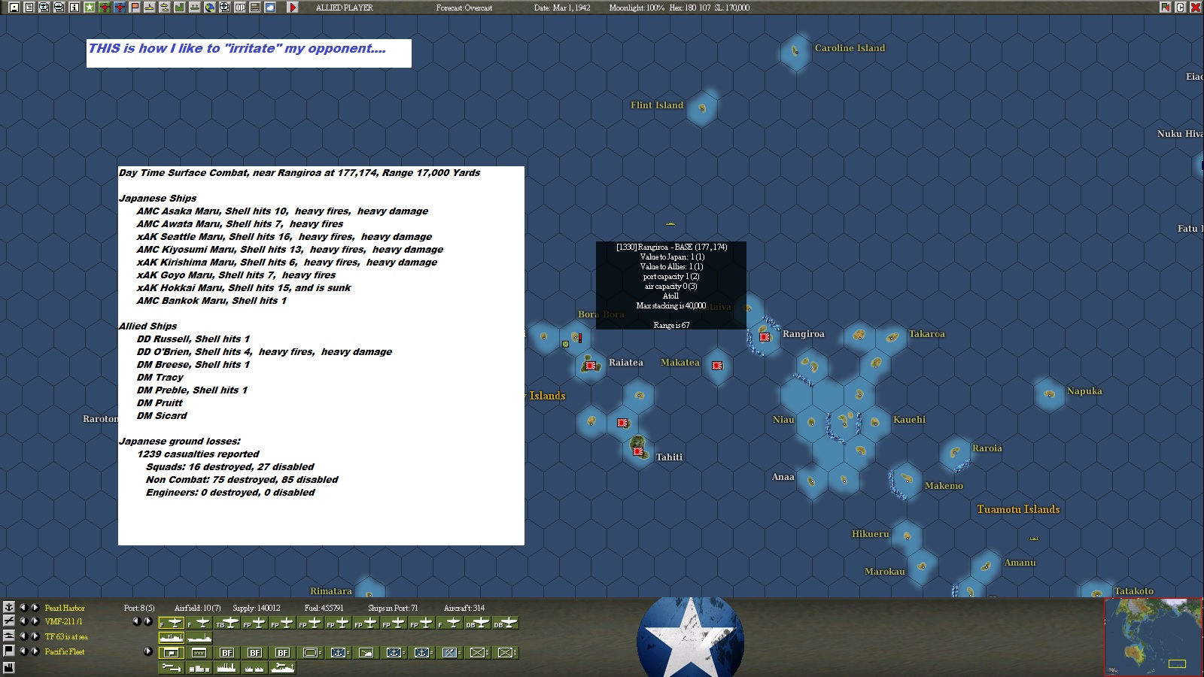Click the world minimap thumbnail
The width and height of the screenshot is (1204, 677).
tap(1153, 636)
